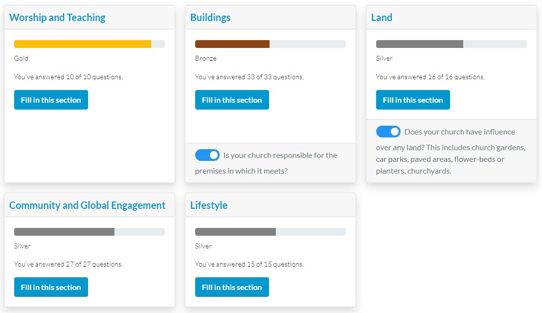Open the Land section heading
The width and height of the screenshot is (542, 313).
click(382, 17)
